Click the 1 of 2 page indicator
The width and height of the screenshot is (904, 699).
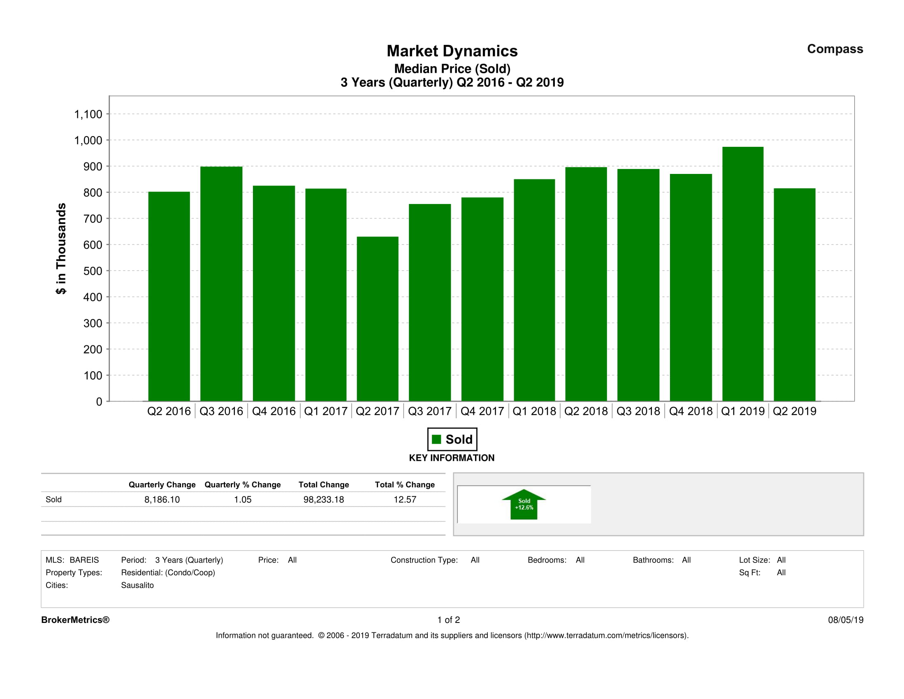coord(448,620)
